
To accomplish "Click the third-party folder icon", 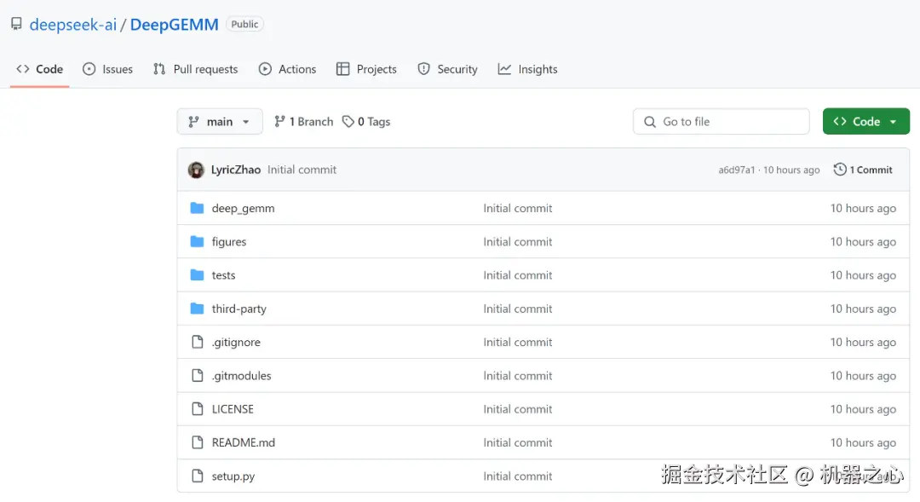I will [x=197, y=309].
